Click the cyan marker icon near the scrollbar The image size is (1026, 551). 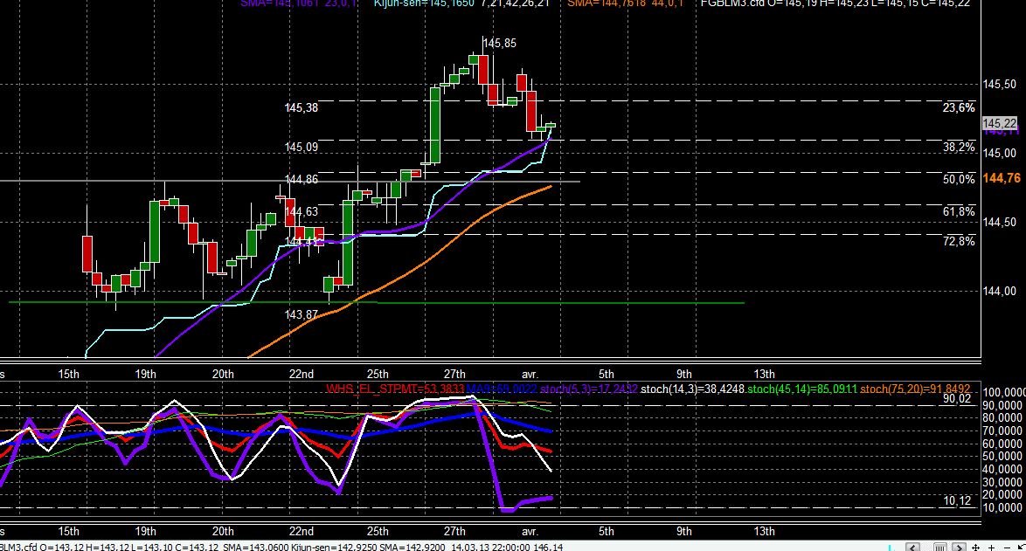[x=891, y=548]
